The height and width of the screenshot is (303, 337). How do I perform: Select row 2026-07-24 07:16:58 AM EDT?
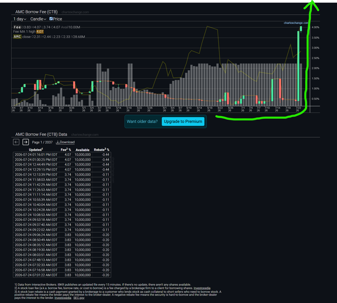[62, 270]
